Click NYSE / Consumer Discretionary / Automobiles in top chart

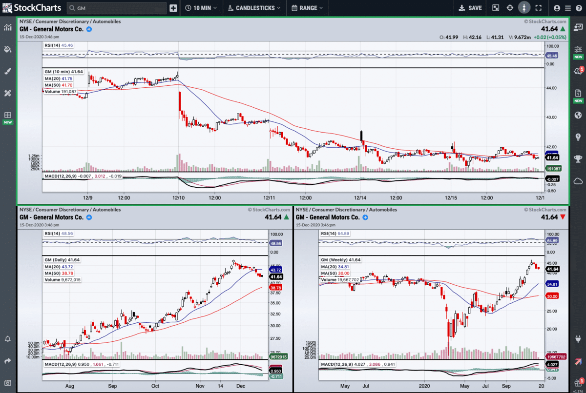point(70,21)
